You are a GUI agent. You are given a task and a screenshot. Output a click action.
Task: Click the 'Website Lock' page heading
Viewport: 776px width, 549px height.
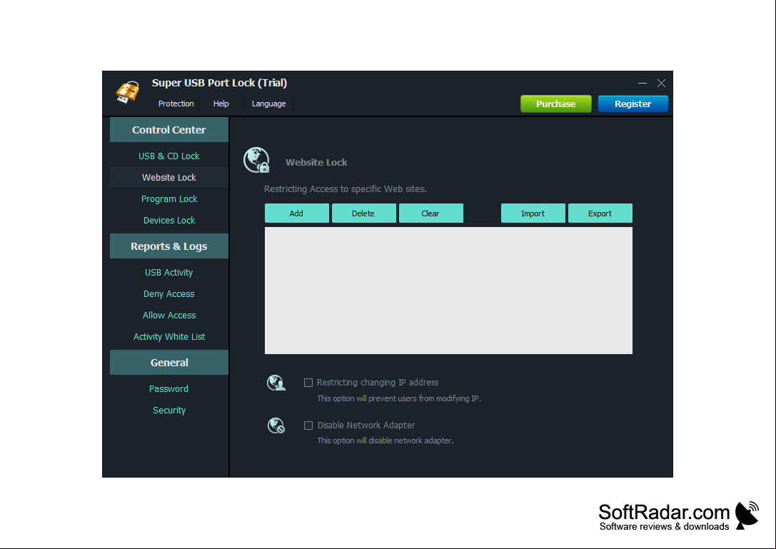316,162
